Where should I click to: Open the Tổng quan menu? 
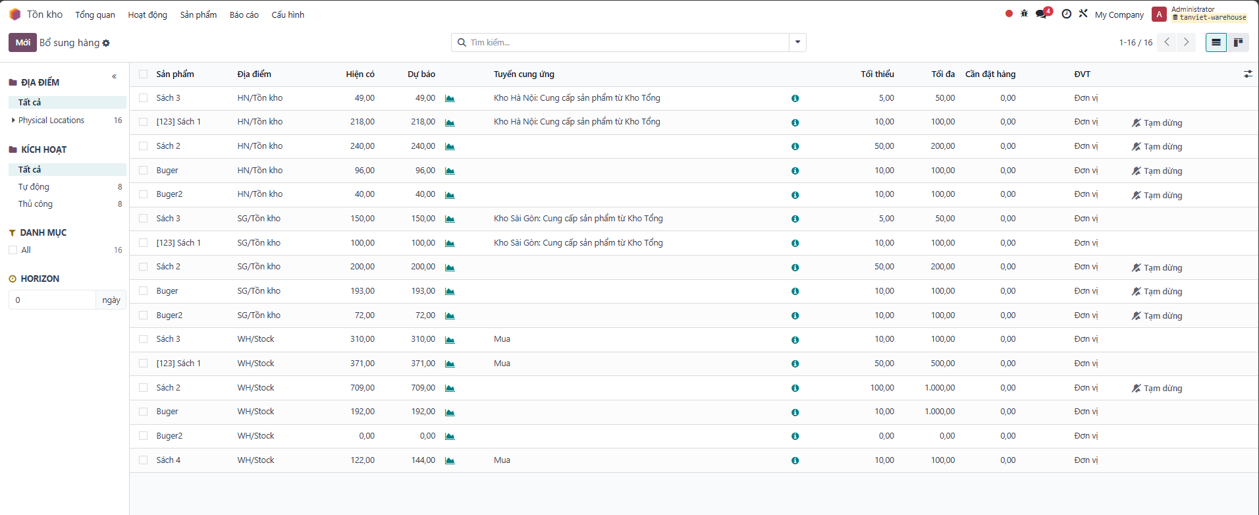[x=95, y=14]
